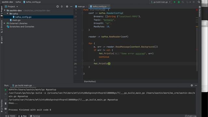Screen dimensions: 208x117
Task: Close the kafka_config.go editor tab
Action: pos(108,6)
